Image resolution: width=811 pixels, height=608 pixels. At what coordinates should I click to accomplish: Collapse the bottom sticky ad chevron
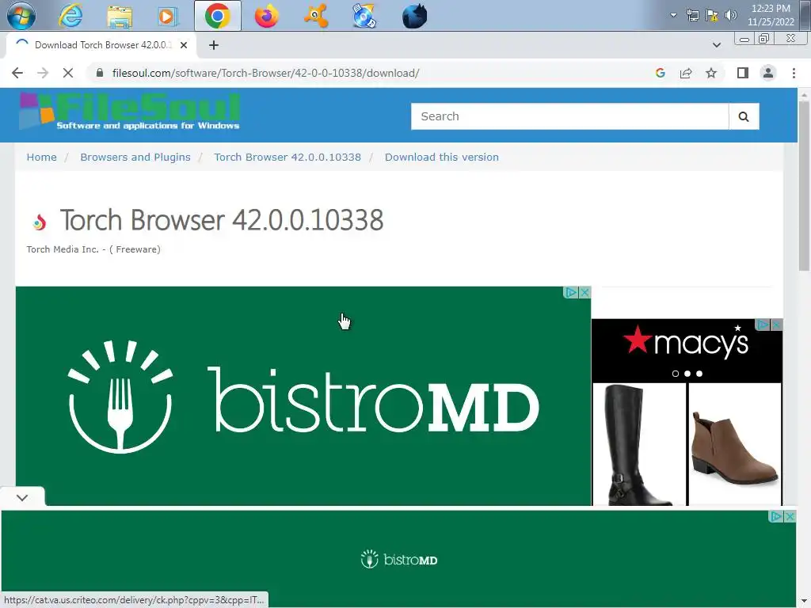(x=22, y=497)
